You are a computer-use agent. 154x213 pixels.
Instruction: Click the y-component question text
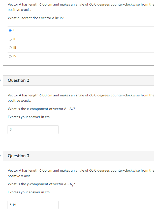(x=41, y=184)
